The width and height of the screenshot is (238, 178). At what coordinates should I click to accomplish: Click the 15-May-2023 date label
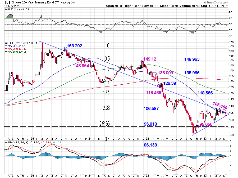pos(12,6)
